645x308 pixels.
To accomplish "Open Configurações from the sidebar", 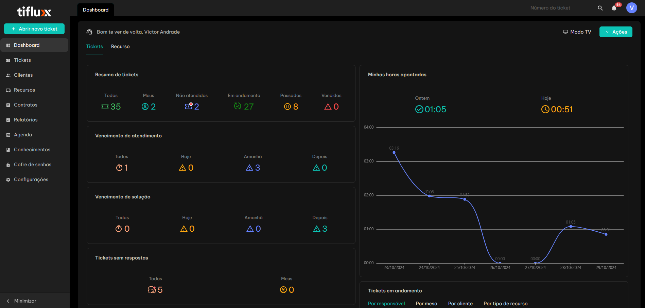I will 31,179.
